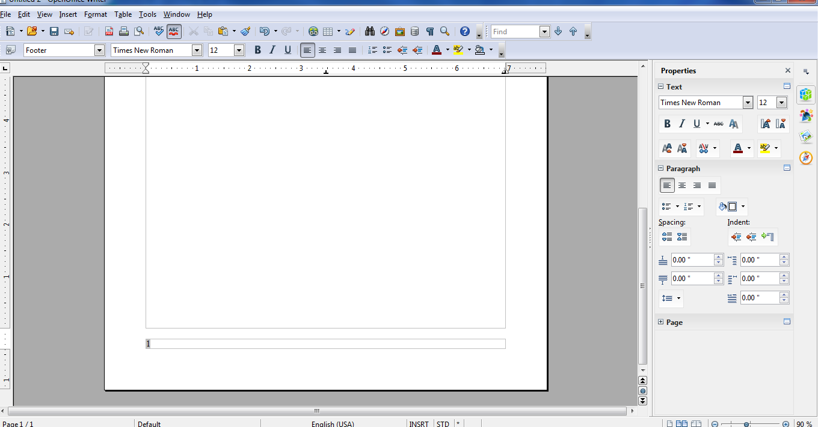Toggle nonprinting characters display

(429, 31)
